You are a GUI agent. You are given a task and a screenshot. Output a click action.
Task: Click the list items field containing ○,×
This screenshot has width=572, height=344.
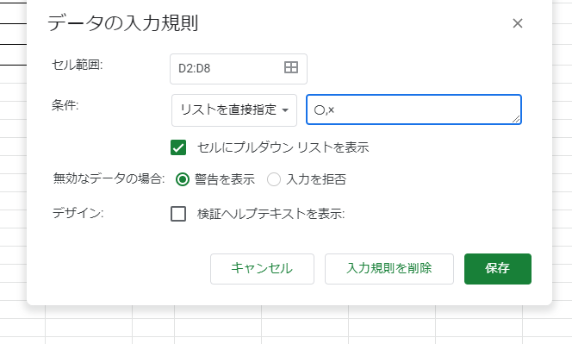[413, 109]
